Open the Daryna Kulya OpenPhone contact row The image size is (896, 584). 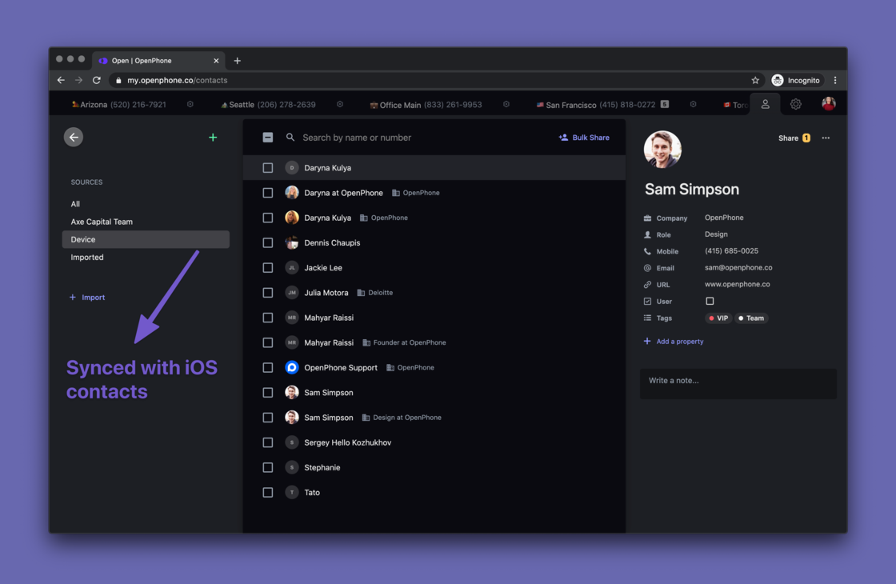pyautogui.click(x=434, y=218)
